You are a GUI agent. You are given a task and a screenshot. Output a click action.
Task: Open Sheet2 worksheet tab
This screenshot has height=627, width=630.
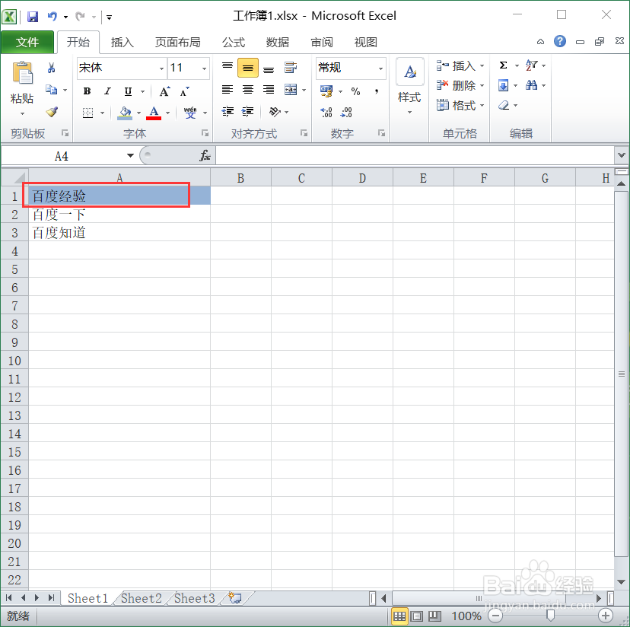point(141,598)
